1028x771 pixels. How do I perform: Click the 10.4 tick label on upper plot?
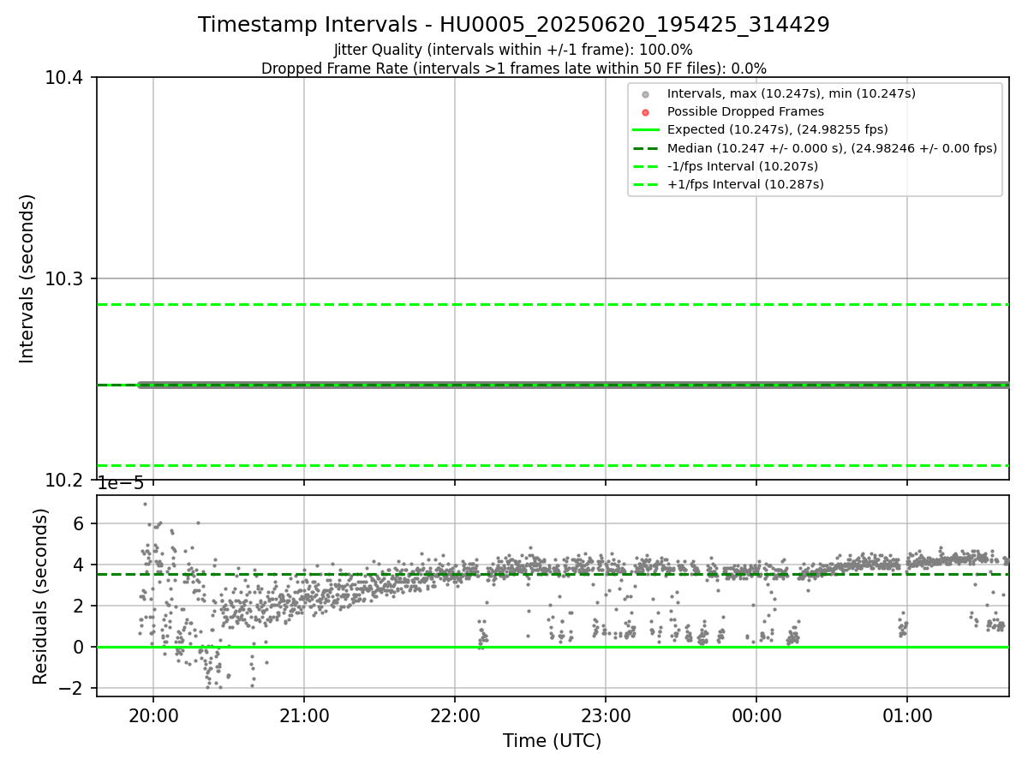64,78
